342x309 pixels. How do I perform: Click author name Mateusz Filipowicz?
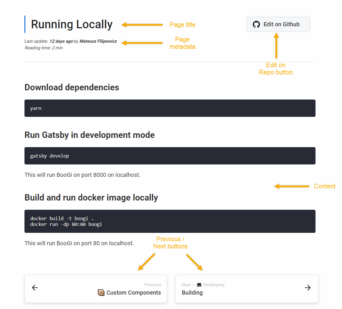point(98,41)
